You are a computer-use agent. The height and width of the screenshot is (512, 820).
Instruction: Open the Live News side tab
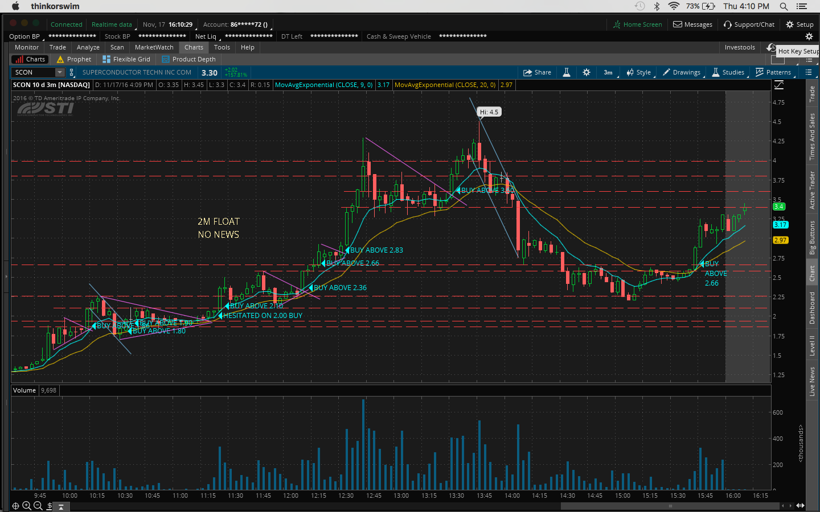click(812, 382)
